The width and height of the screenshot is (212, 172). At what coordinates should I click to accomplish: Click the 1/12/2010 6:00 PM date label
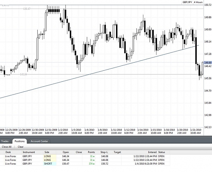tap(130, 131)
